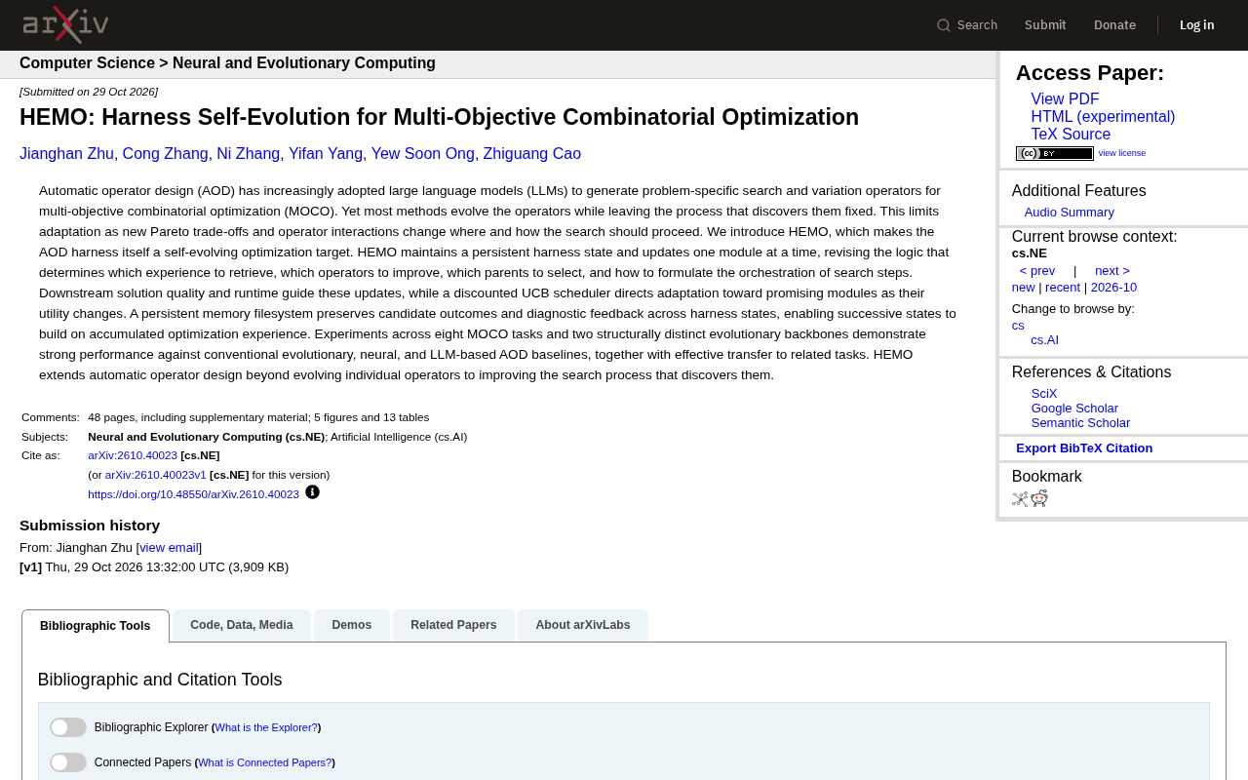This screenshot has width=1248, height=780.
Task: Open the Demos tab
Action: click(x=352, y=625)
